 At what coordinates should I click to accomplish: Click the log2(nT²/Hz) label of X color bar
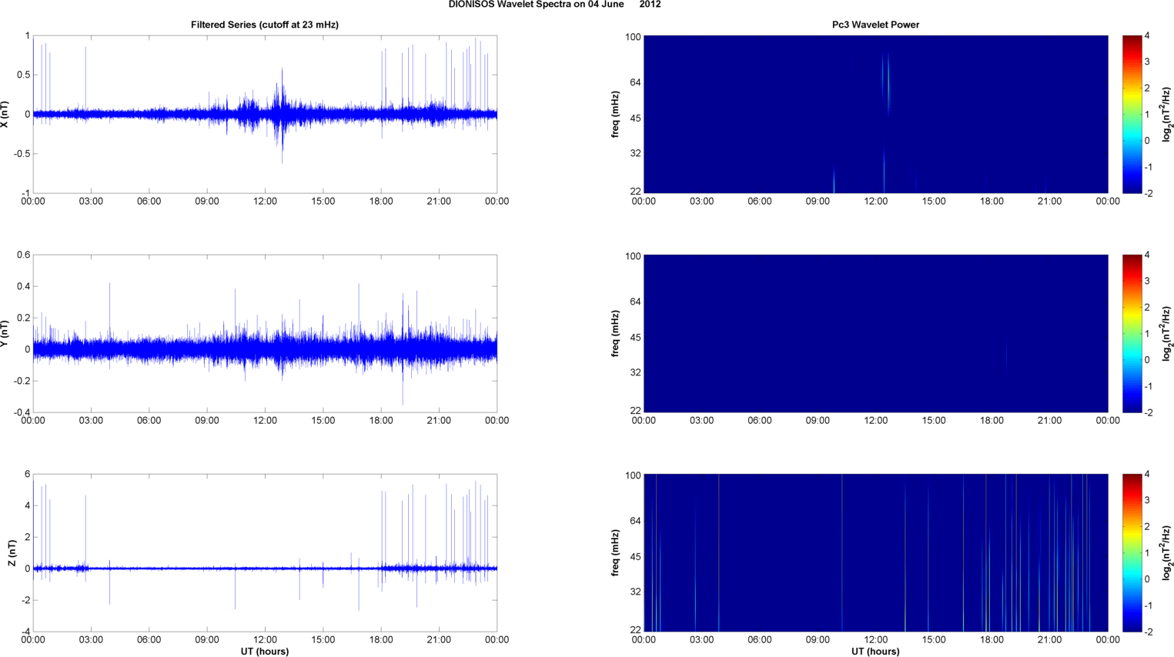[x=1167, y=114]
